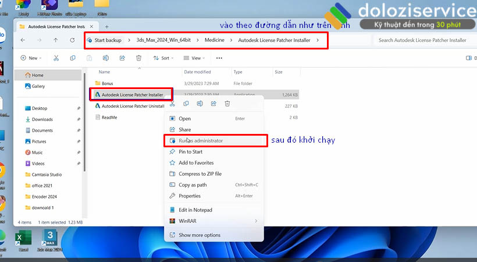Click the Medicine breadcrumb in the address bar
The image size is (477, 262).
tap(214, 40)
